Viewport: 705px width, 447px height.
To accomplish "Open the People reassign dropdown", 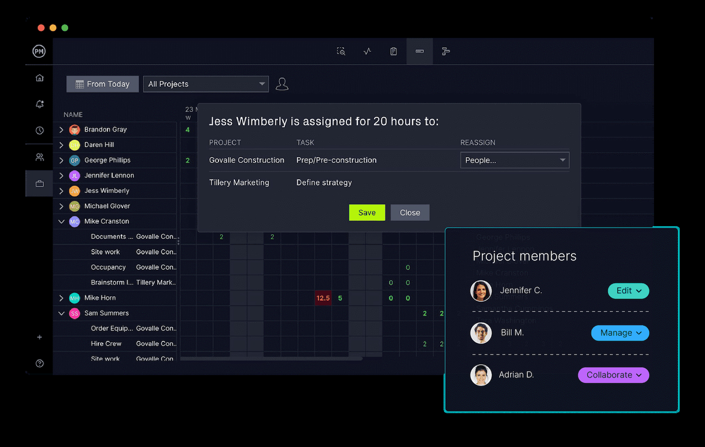I will [514, 160].
